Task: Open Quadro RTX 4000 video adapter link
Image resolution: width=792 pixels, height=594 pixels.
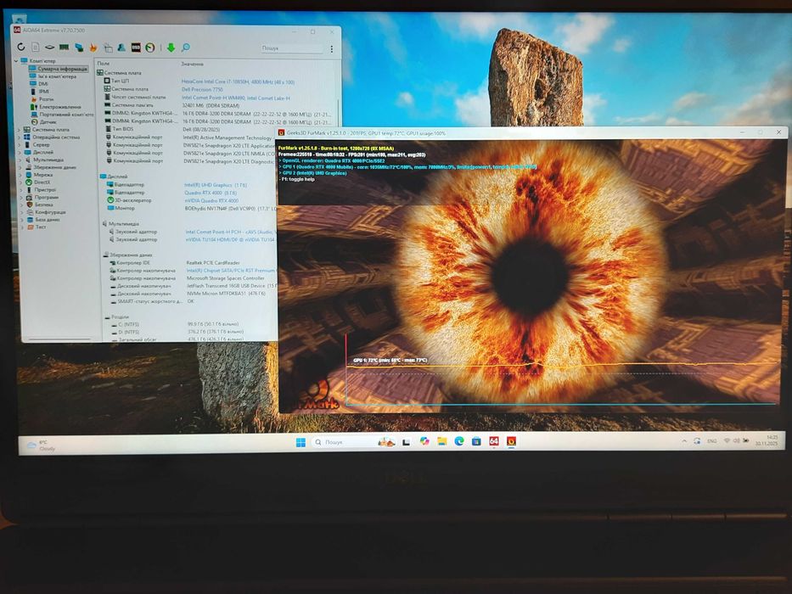Action: pos(211,193)
